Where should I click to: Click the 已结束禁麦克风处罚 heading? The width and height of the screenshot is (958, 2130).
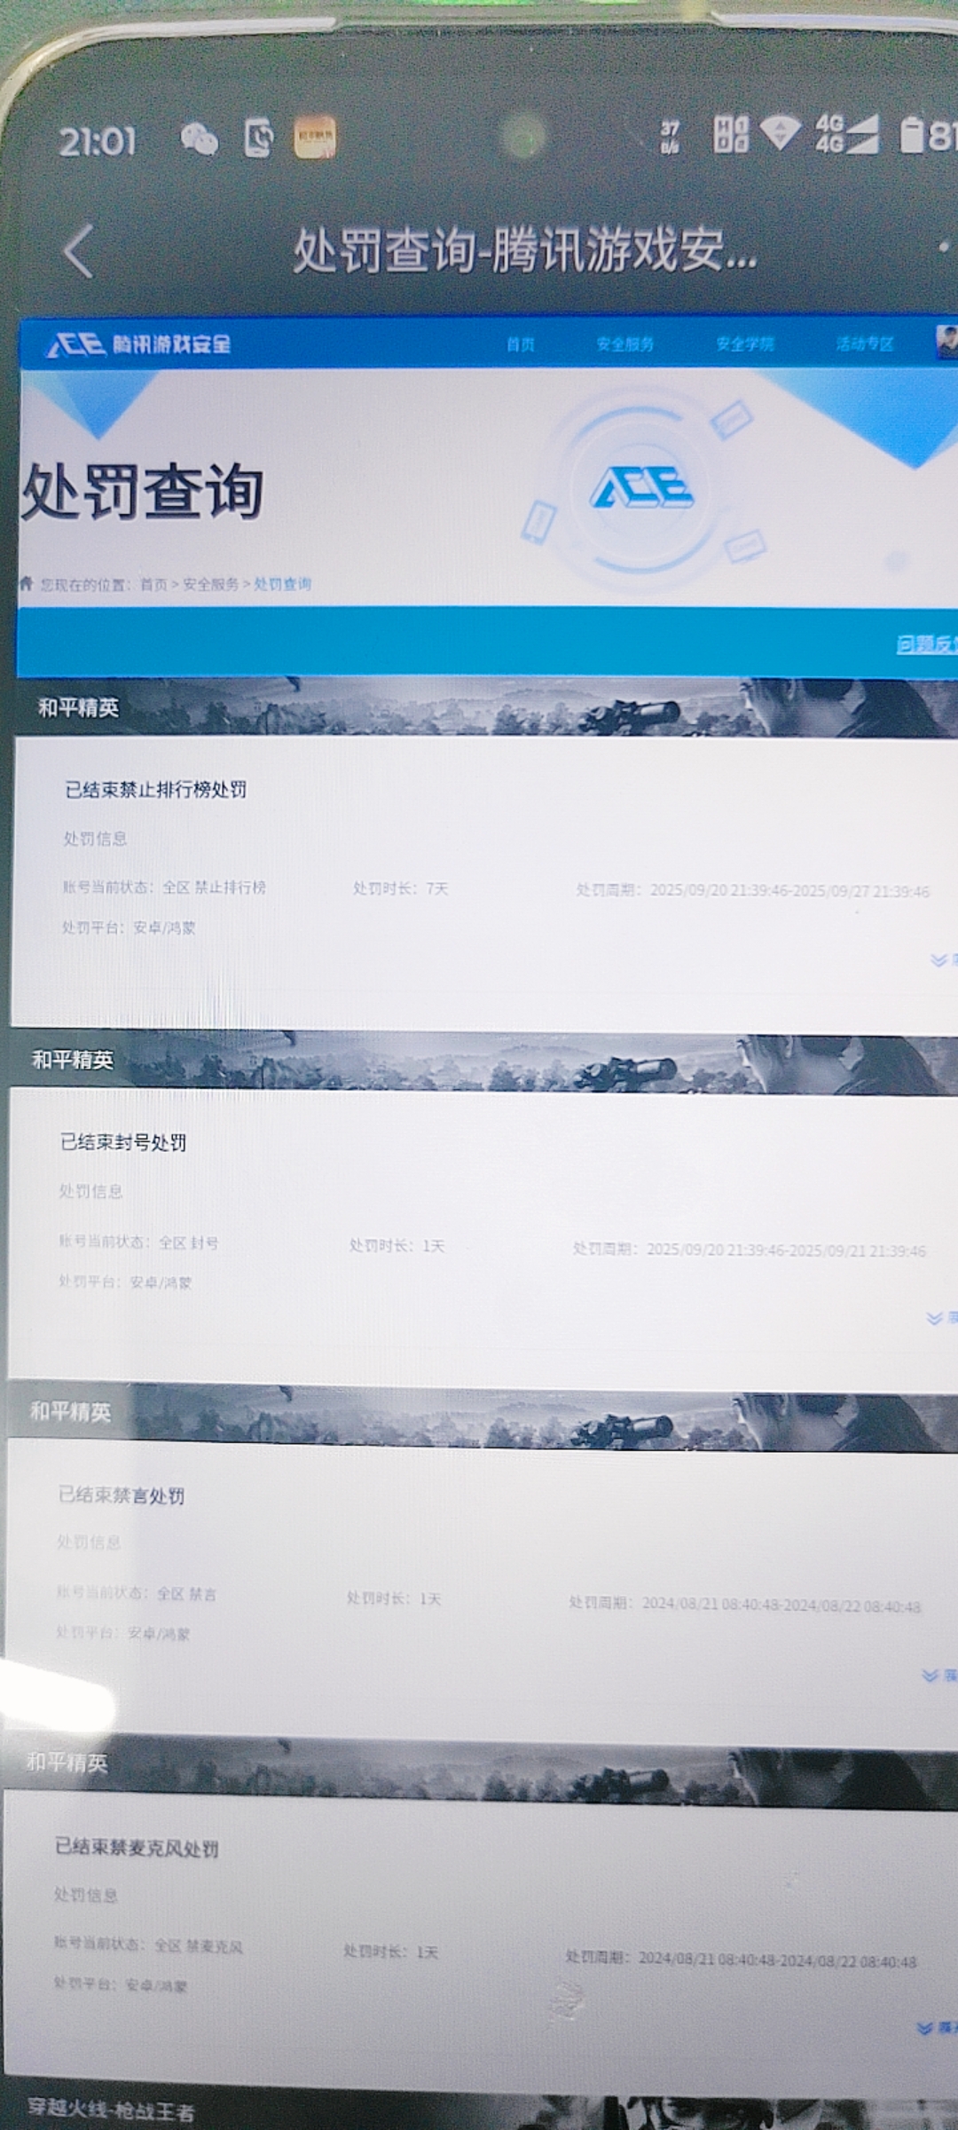click(137, 1848)
